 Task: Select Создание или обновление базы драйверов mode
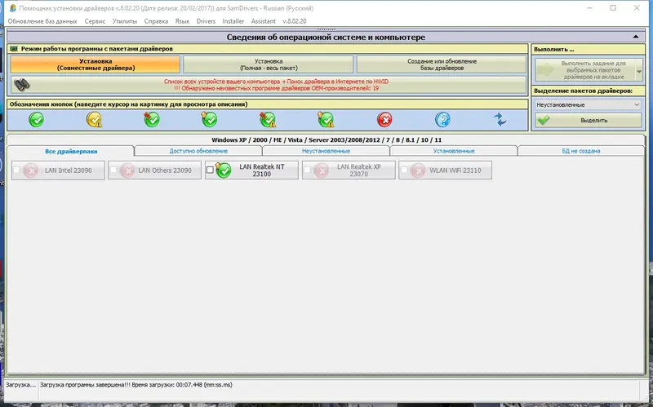click(x=442, y=64)
